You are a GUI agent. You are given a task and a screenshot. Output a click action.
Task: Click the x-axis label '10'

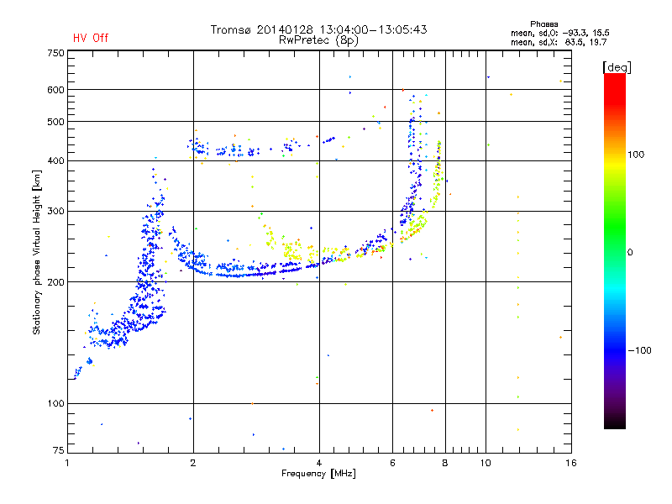click(x=486, y=463)
